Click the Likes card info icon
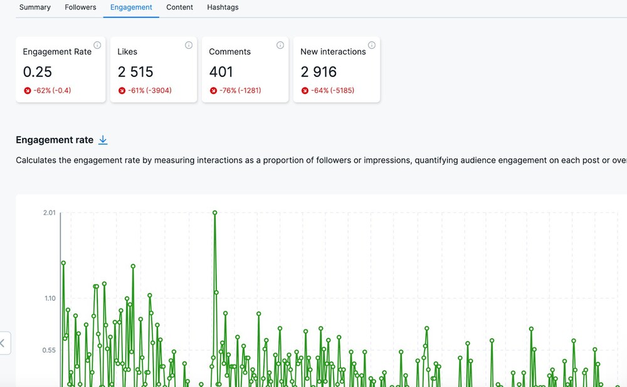Screen dimensions: 627x387 pos(189,45)
